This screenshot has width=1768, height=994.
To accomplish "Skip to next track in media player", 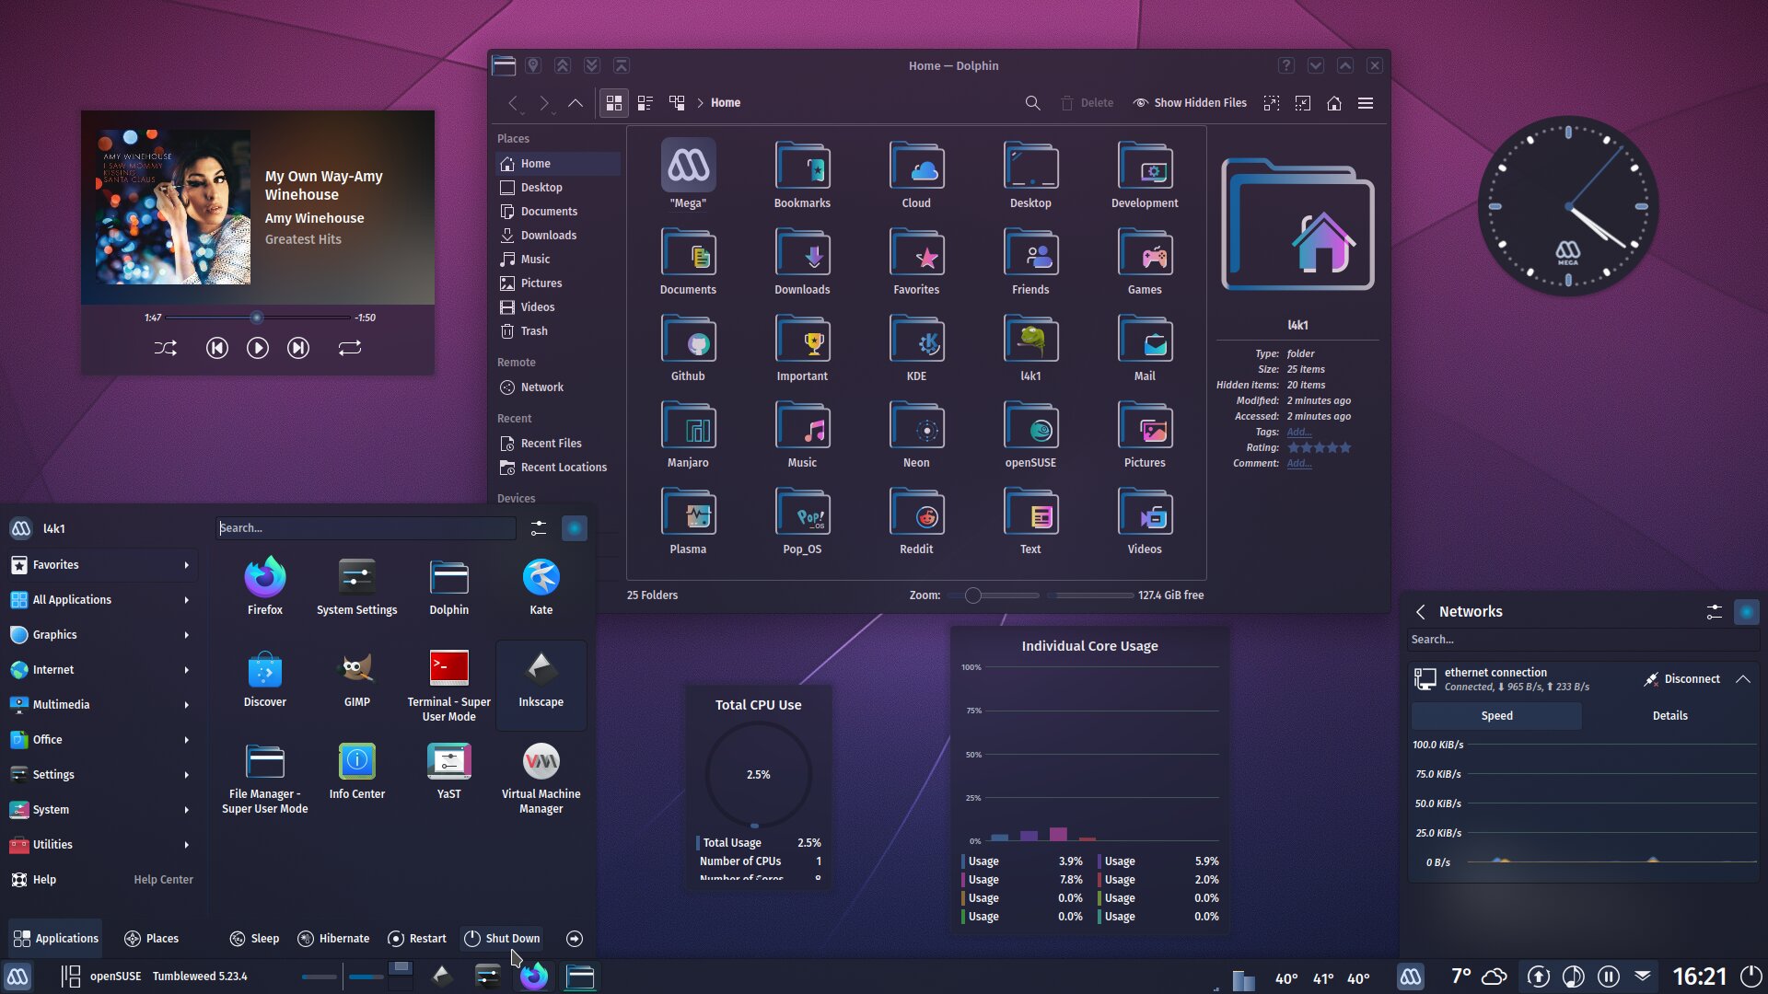I will (298, 348).
